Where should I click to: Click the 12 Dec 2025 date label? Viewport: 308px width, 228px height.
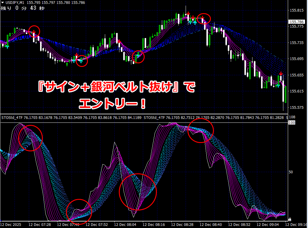(x=11, y=225)
